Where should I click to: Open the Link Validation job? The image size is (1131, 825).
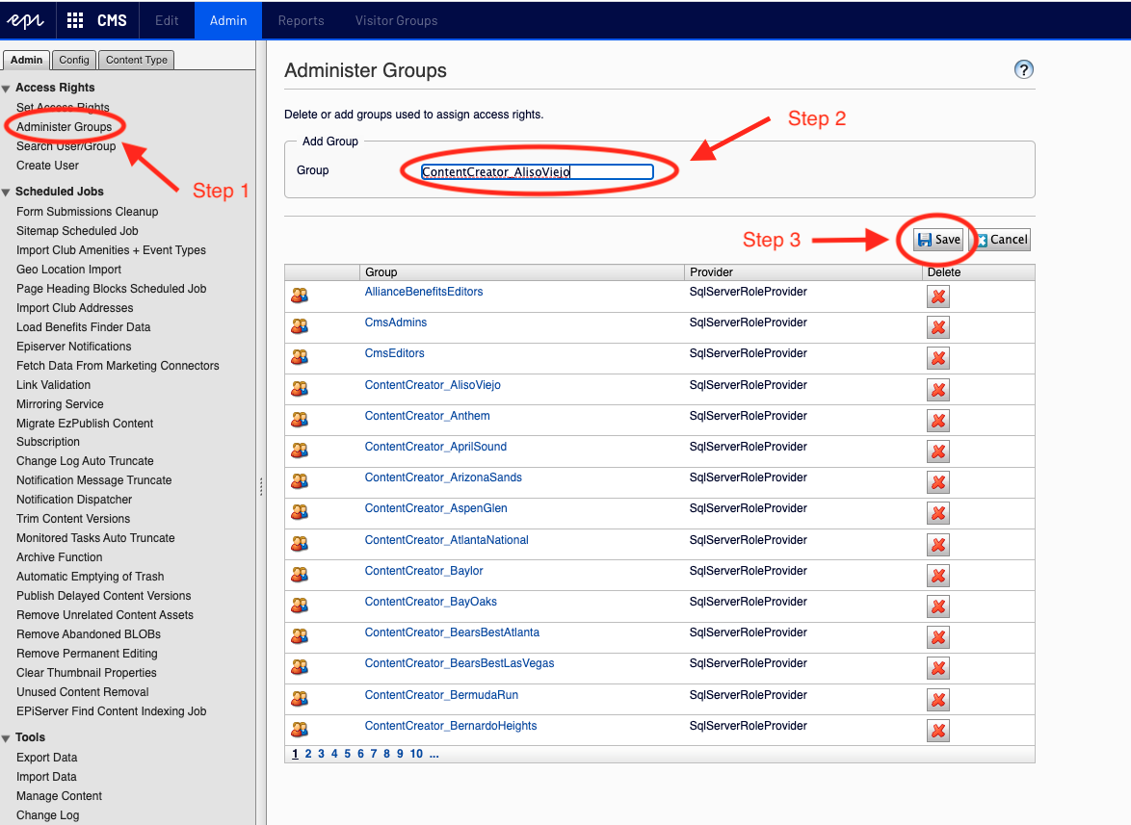click(x=53, y=385)
